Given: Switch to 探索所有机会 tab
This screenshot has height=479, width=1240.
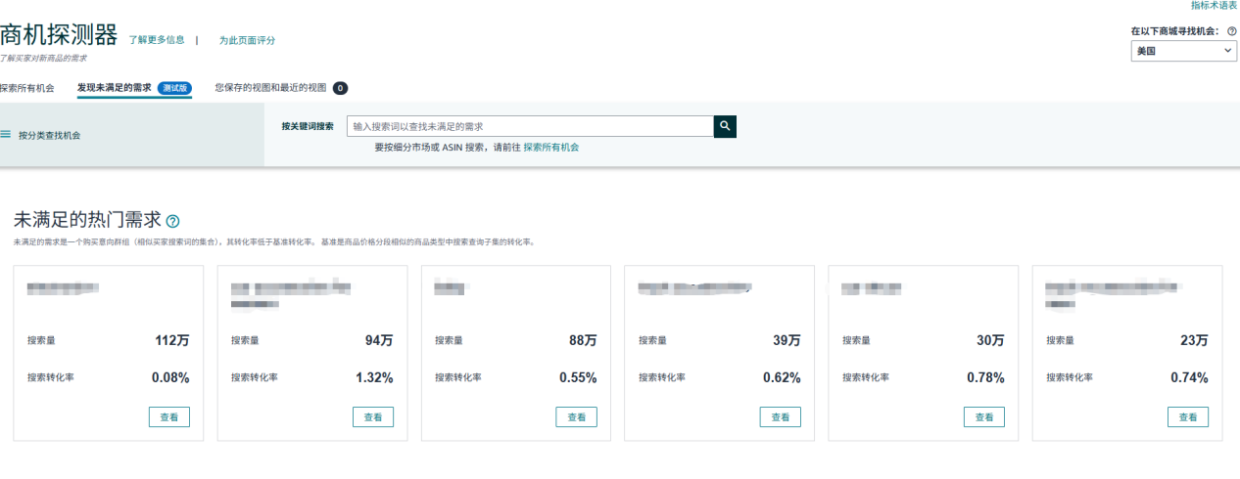Looking at the screenshot, I should click(x=27, y=88).
